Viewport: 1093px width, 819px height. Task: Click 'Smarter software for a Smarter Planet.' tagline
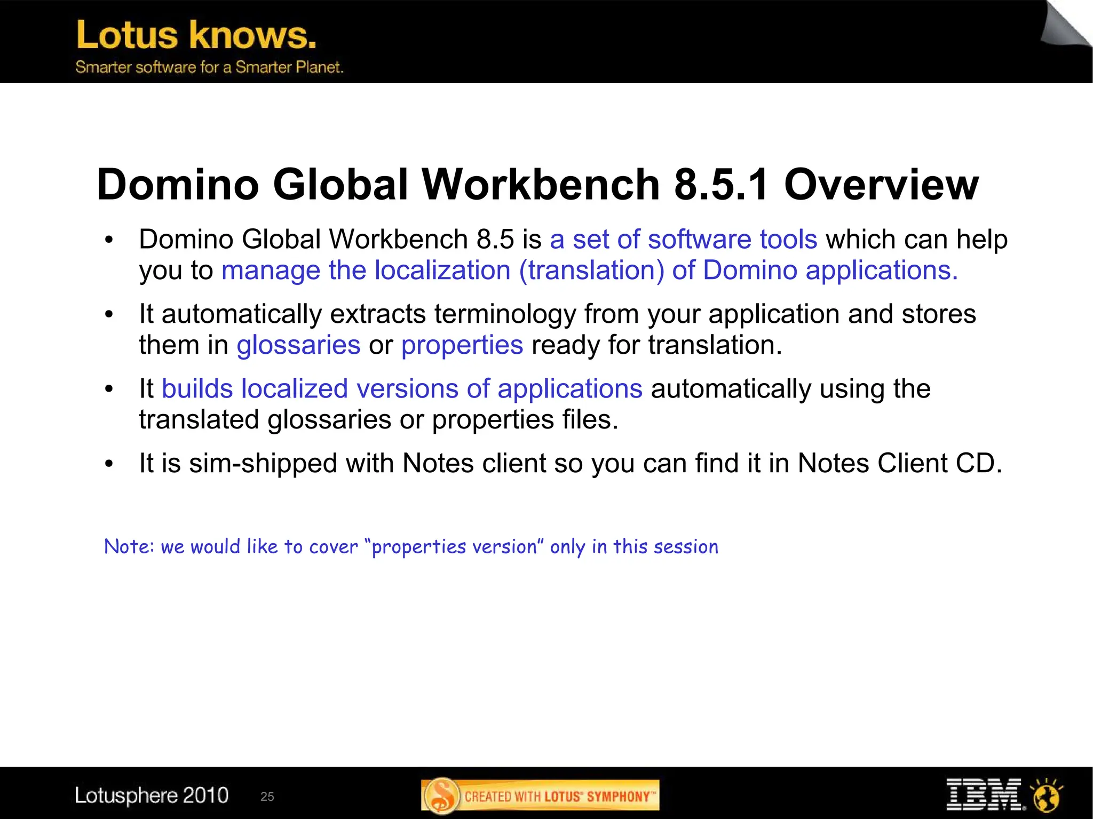(x=209, y=67)
